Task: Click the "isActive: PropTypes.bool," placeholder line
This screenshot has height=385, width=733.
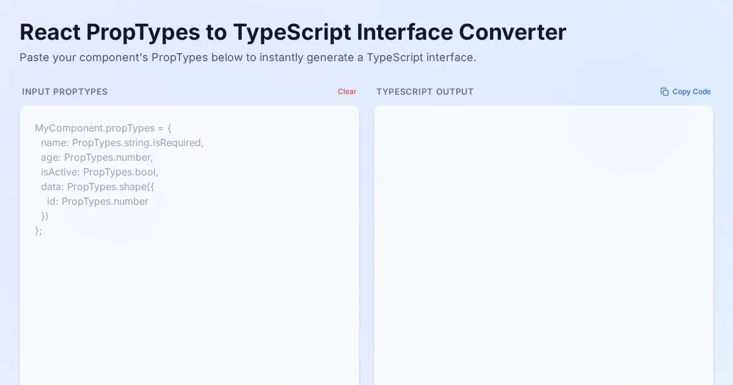Action: pyautogui.click(x=100, y=172)
